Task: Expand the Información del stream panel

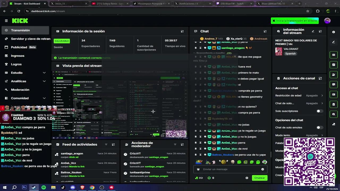Action: click(x=320, y=31)
